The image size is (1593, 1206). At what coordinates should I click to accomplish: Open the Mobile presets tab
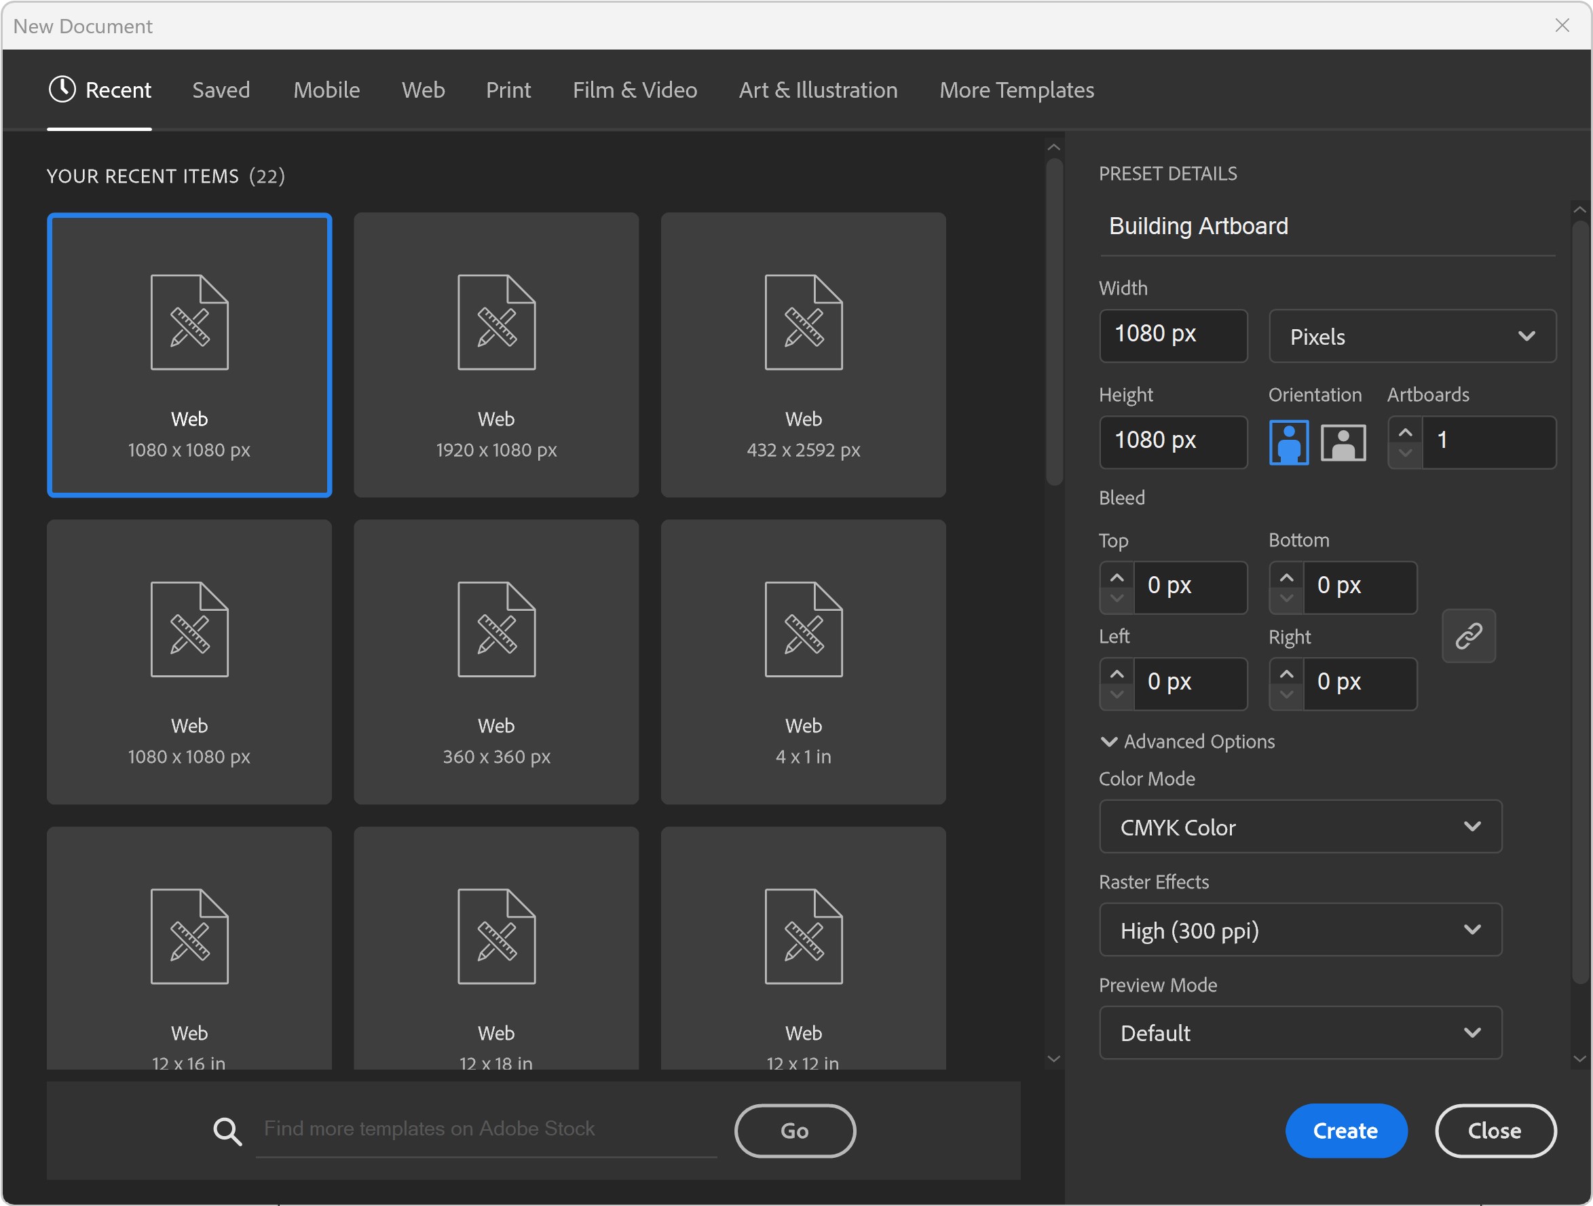point(326,90)
